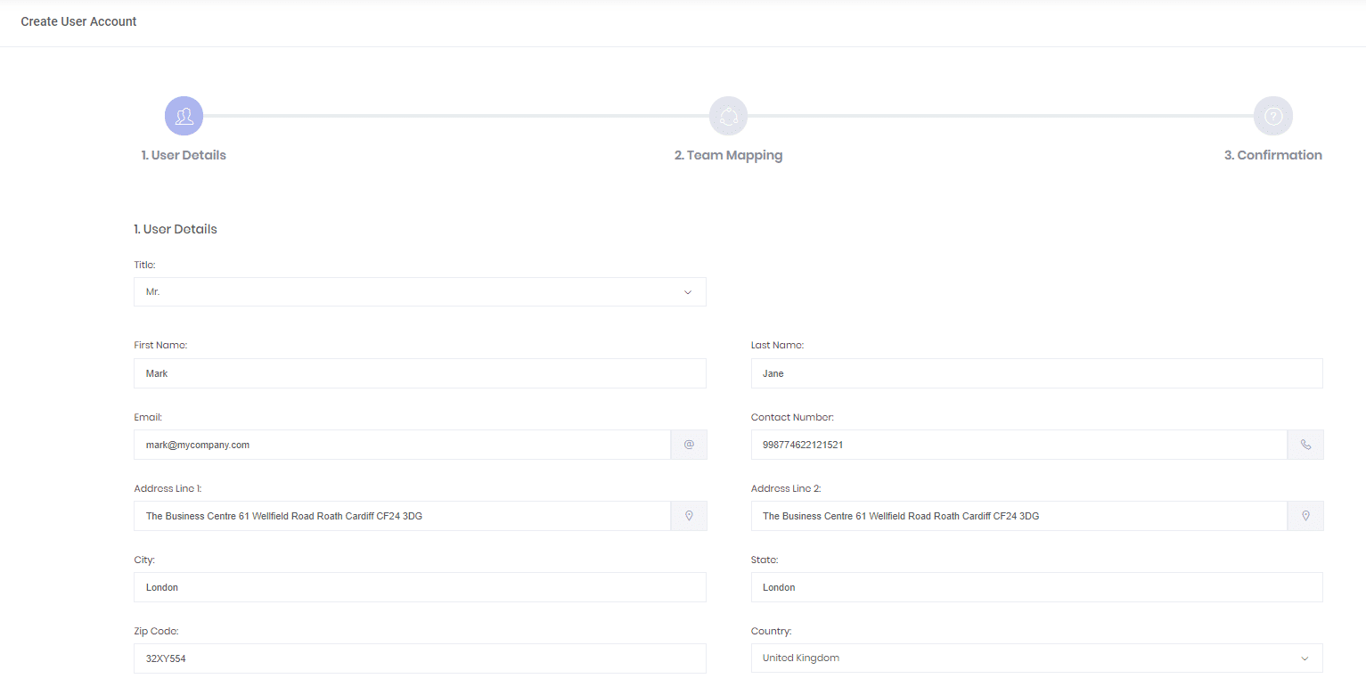Expand the Title dropdown showing Mr.

tap(419, 291)
